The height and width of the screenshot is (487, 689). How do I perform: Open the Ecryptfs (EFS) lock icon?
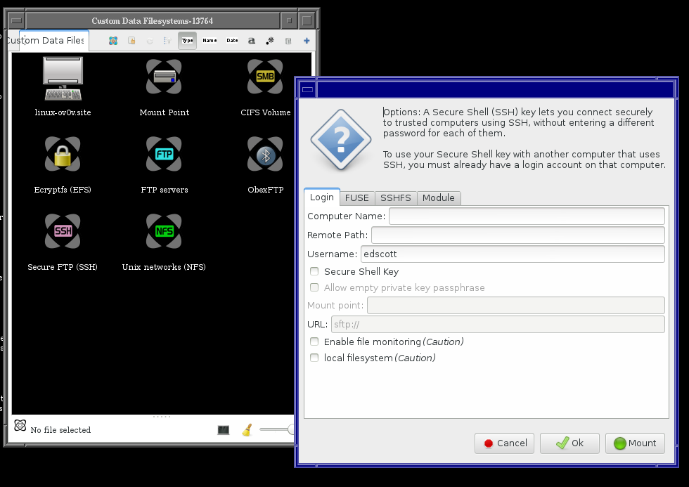(x=63, y=154)
